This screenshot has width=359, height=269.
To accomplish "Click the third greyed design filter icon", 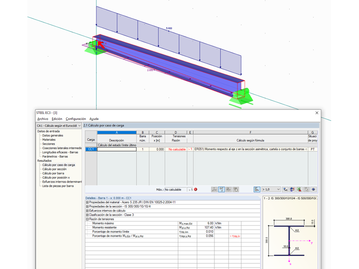I will 229,189.
